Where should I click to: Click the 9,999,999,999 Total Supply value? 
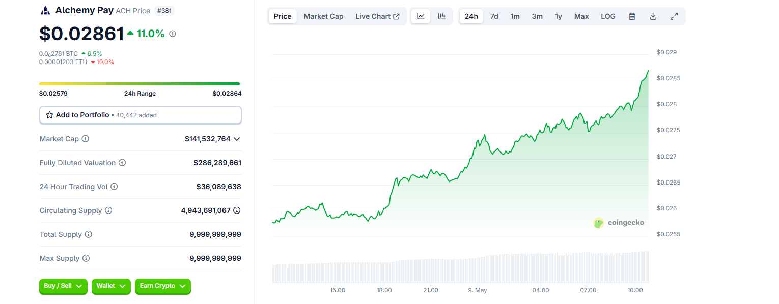tap(215, 234)
